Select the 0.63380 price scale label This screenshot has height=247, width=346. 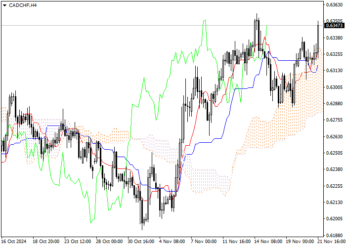pos(334,38)
